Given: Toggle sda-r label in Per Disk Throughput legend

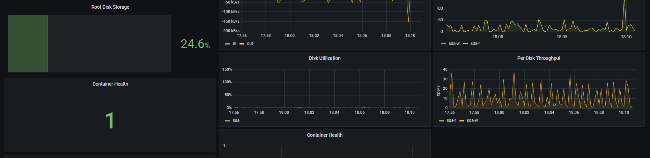Looking at the screenshot, I should click(x=451, y=120).
